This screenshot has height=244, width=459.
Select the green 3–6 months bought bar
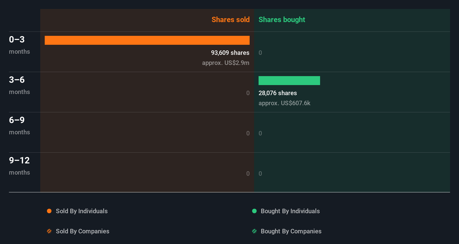pyautogui.click(x=289, y=81)
